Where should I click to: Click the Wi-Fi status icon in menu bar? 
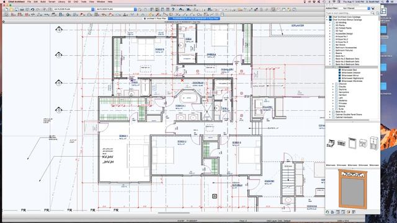pos(334,1)
